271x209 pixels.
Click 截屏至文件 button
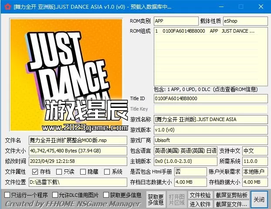click(x=232, y=204)
